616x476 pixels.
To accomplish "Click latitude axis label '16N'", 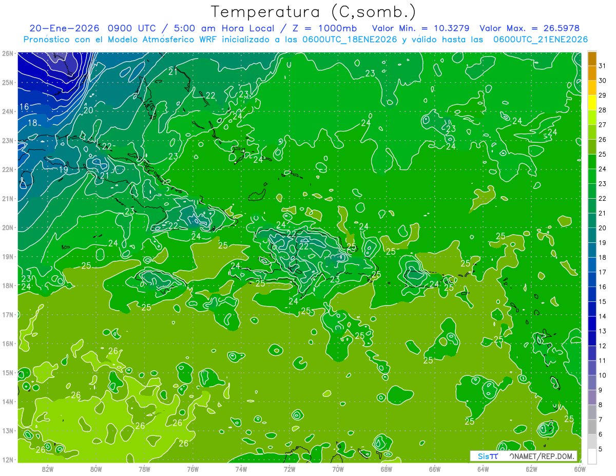I will 7,344.
